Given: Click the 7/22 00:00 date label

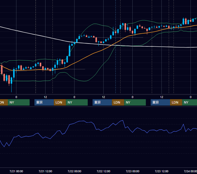Looking at the screenshot, I should point(74,171).
